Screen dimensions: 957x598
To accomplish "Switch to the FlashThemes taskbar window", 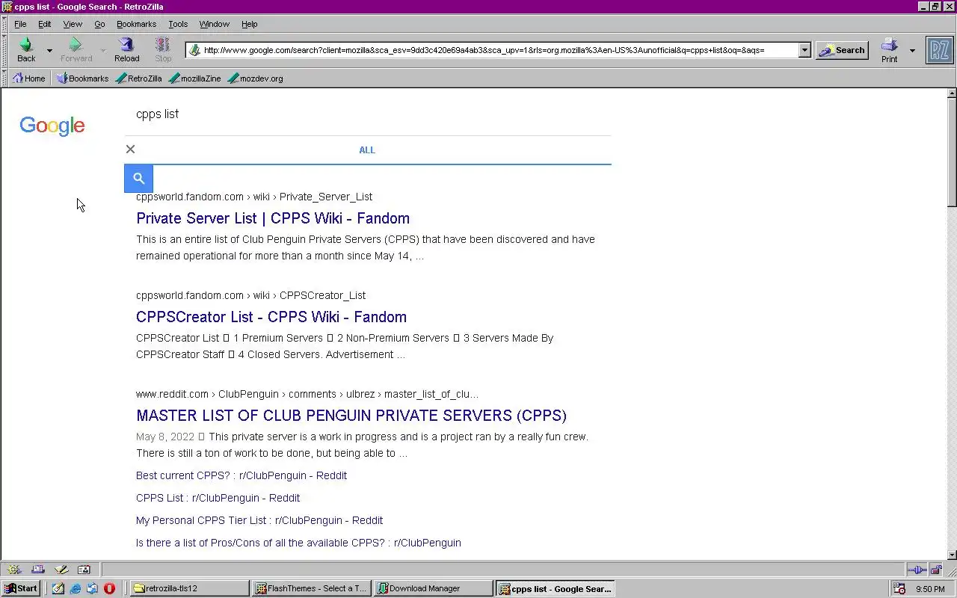I will pos(311,588).
